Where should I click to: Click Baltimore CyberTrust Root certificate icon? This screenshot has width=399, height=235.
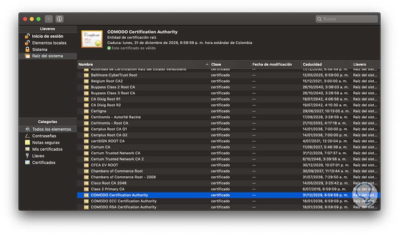point(86,75)
